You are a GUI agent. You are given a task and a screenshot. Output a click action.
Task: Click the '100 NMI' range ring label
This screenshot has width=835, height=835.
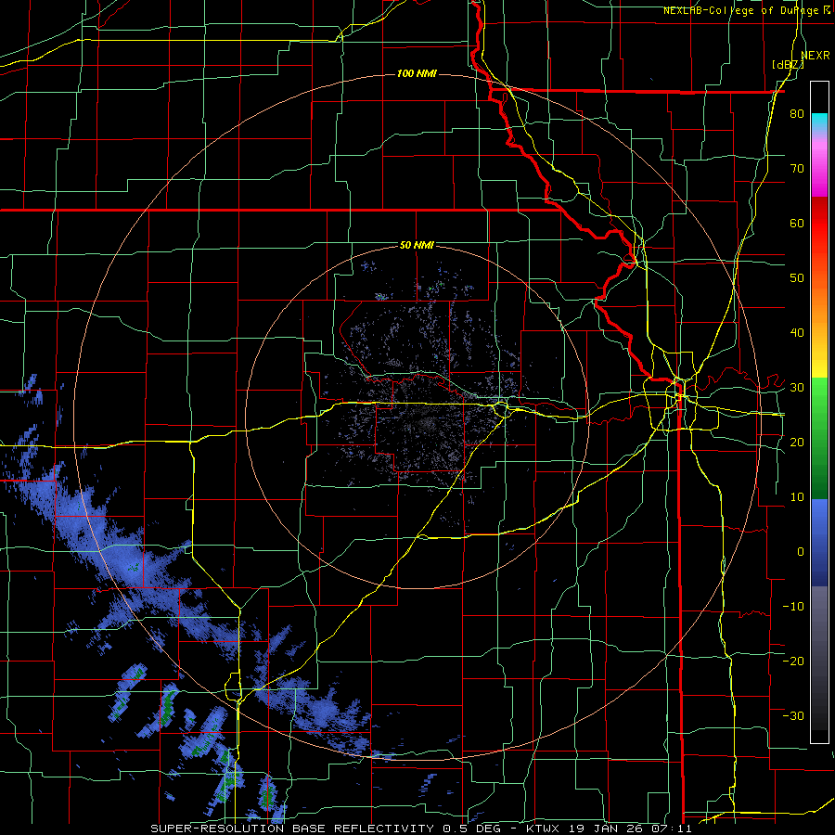click(x=417, y=73)
